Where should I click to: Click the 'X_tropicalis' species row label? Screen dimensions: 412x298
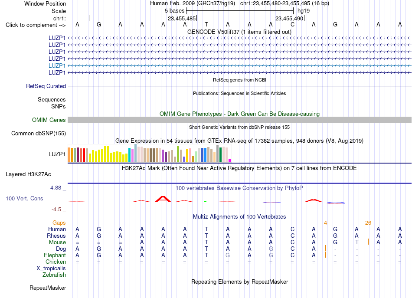click(51, 269)
